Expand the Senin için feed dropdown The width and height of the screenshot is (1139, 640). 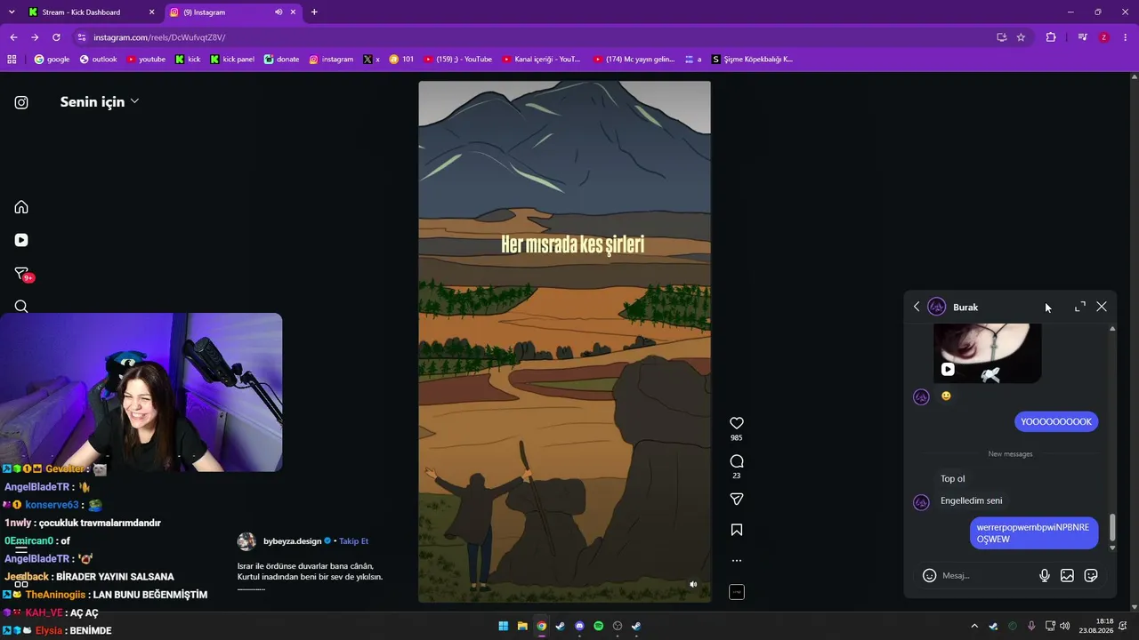[100, 101]
